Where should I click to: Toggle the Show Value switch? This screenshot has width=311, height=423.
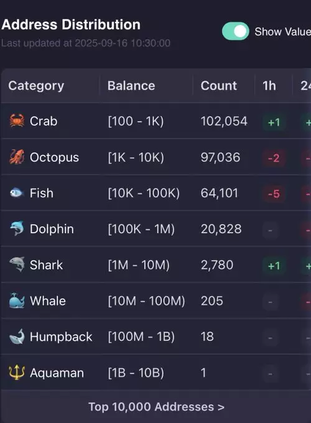236,31
